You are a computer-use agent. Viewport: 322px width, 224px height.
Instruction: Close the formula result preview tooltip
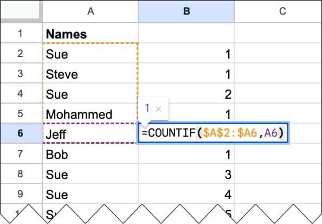coord(158,109)
